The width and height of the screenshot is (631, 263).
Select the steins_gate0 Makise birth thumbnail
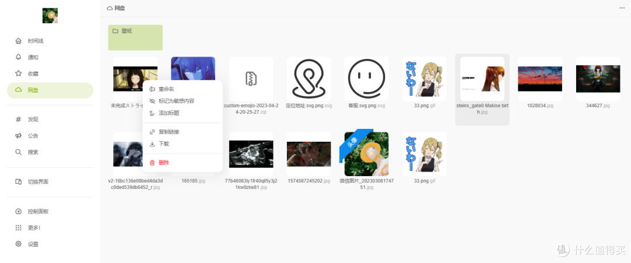[482, 79]
